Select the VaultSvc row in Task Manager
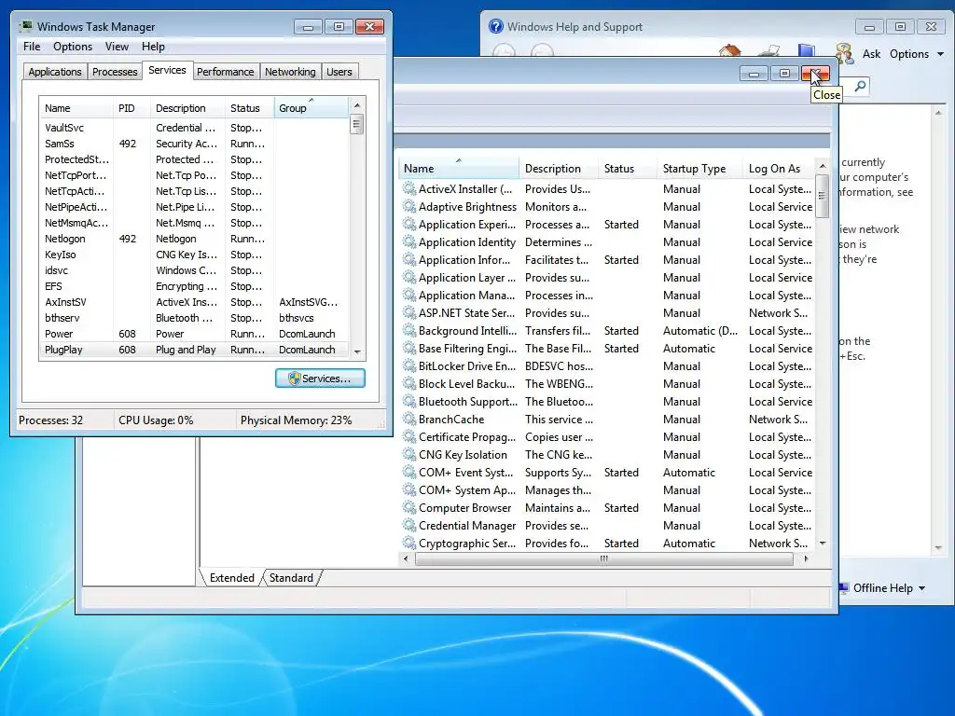This screenshot has width=955, height=716. [x=194, y=128]
